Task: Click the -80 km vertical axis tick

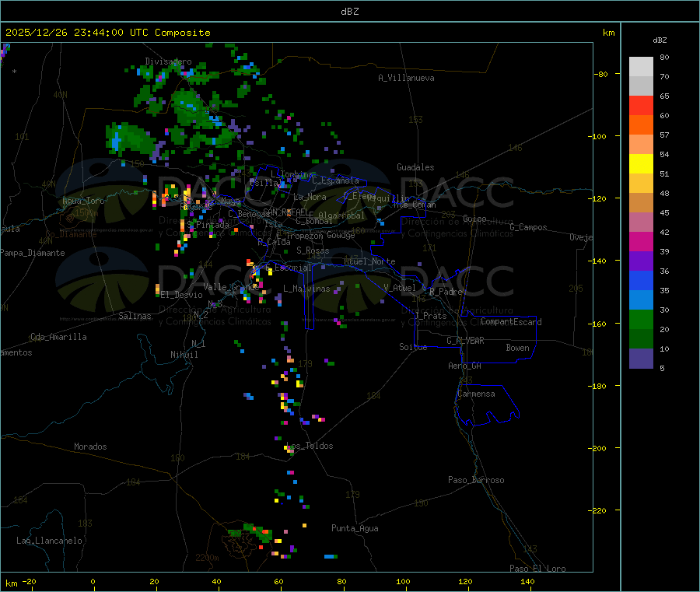Action: 601,74
